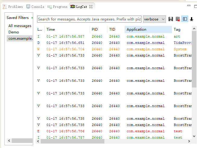Click the E level letter in error row

pos(38,131)
